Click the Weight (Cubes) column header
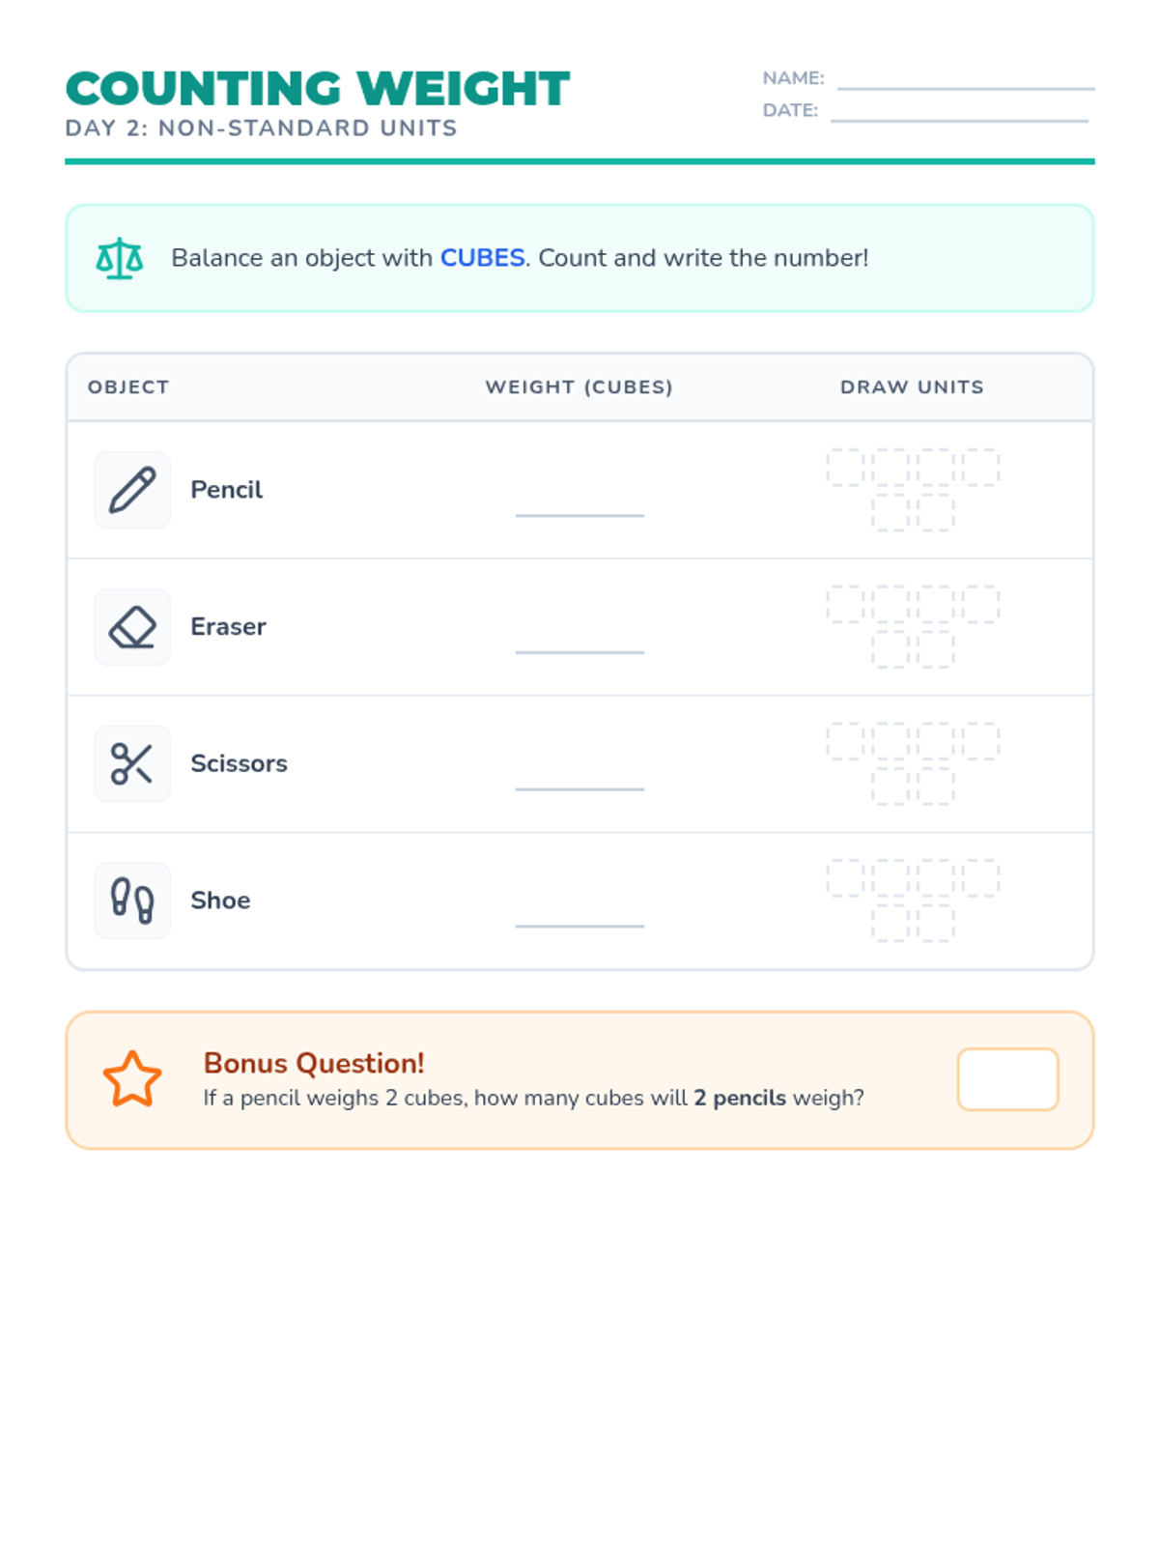Image resolution: width=1159 pixels, height=1546 pixels. (579, 386)
